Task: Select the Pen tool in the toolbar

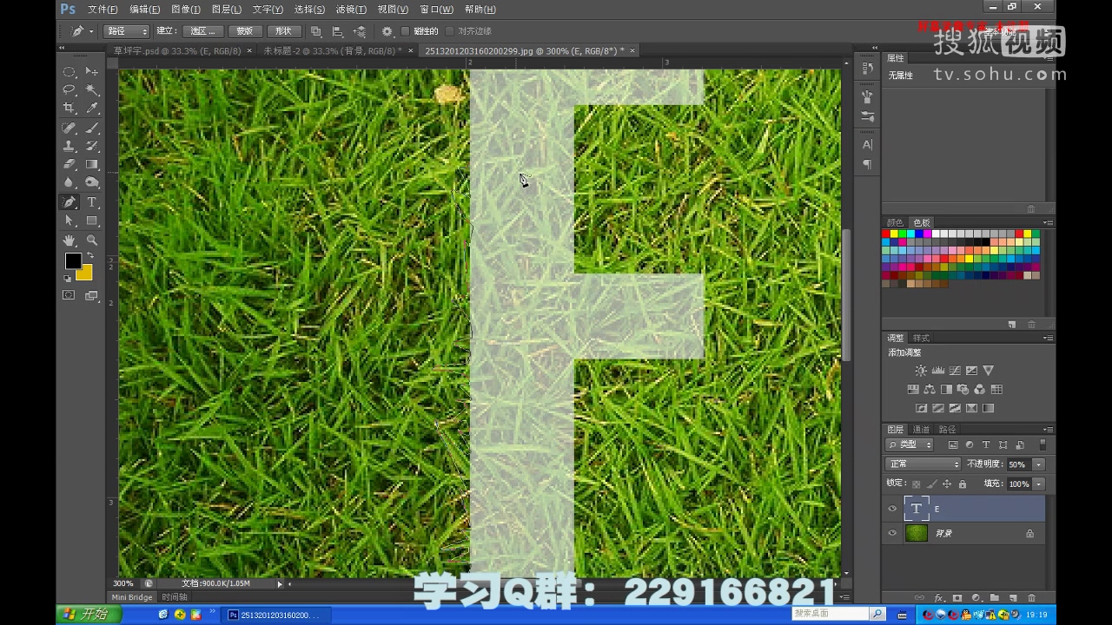Action: click(69, 201)
